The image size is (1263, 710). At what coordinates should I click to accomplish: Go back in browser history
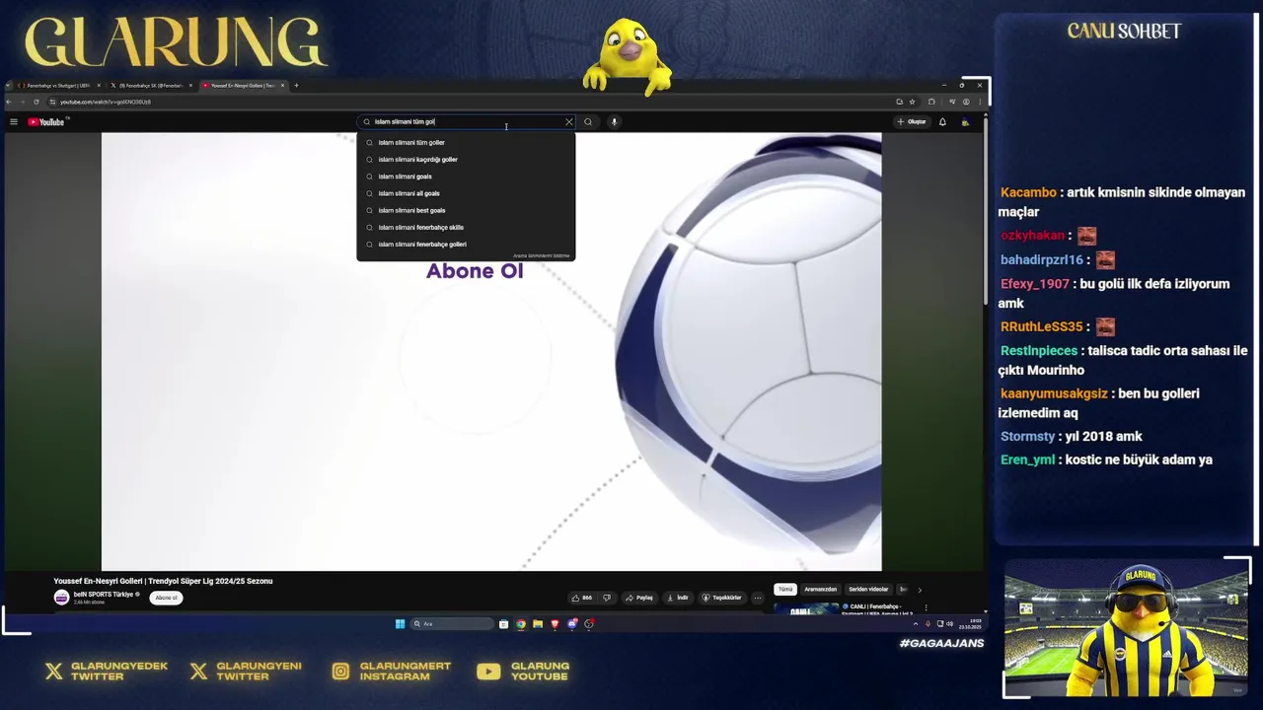(x=9, y=102)
